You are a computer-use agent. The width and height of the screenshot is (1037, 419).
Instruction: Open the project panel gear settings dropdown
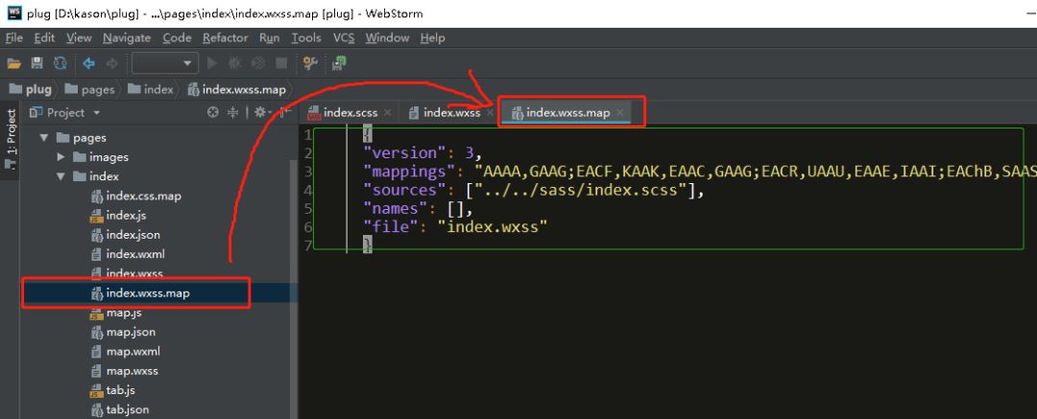[x=262, y=112]
